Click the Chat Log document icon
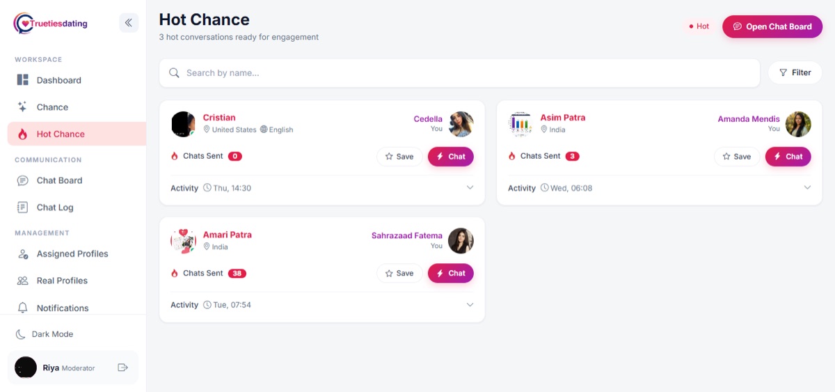 click(x=23, y=207)
